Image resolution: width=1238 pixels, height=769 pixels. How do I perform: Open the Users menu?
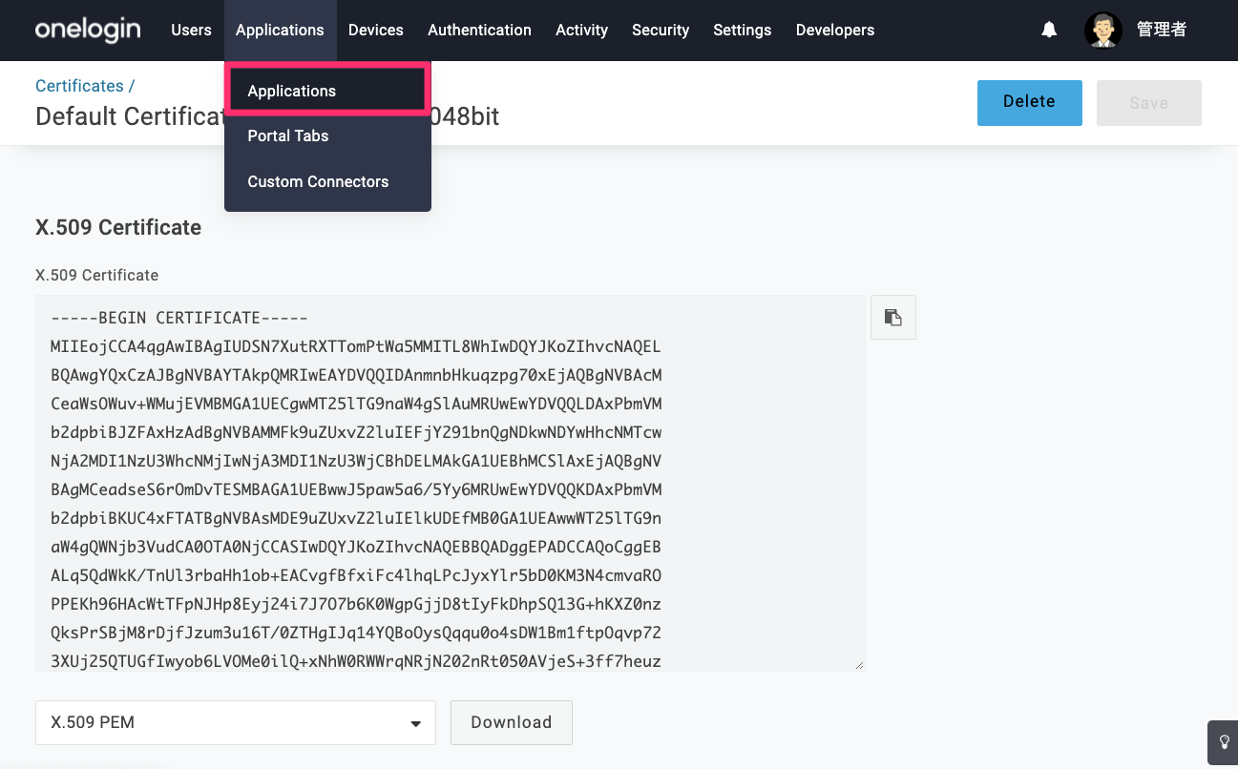click(x=191, y=30)
